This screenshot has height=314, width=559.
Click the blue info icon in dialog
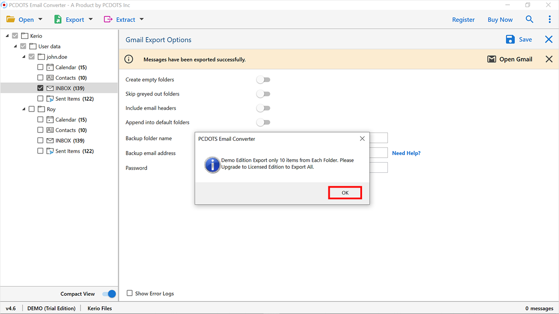pos(212,165)
